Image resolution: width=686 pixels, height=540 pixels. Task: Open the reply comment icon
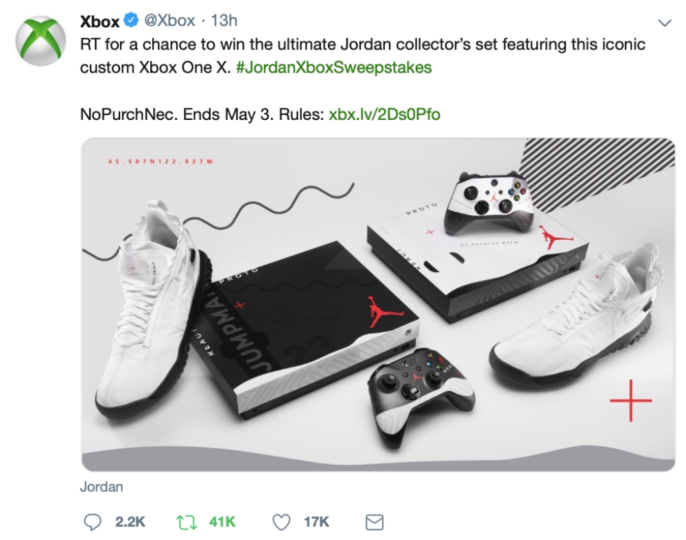[x=93, y=521]
